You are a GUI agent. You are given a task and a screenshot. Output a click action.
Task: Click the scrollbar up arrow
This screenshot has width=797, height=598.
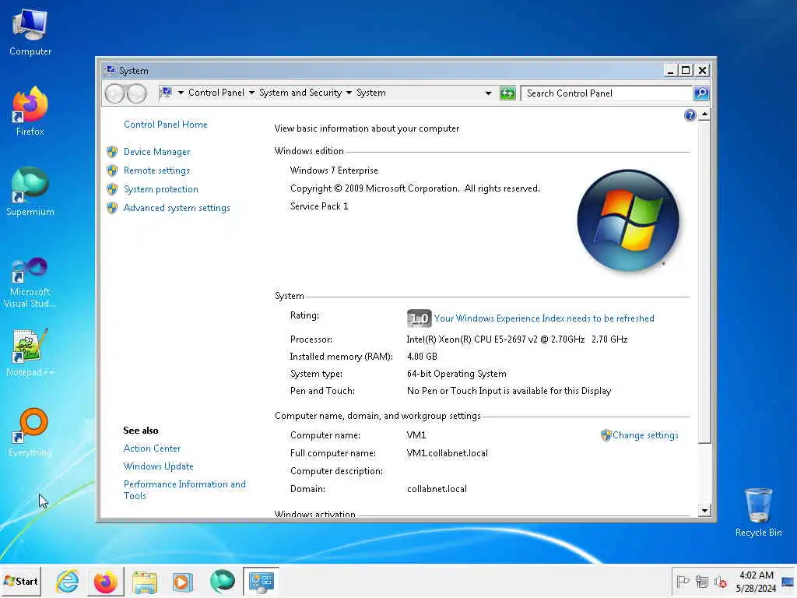(x=704, y=114)
